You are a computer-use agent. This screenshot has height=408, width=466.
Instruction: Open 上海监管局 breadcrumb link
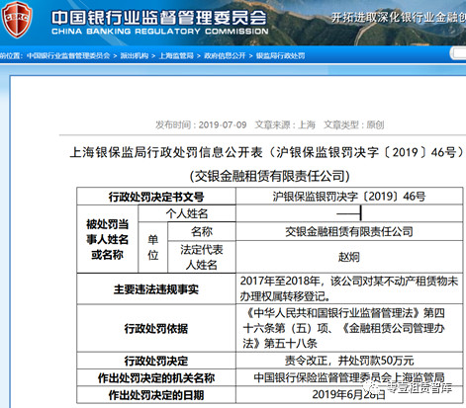tap(176, 55)
